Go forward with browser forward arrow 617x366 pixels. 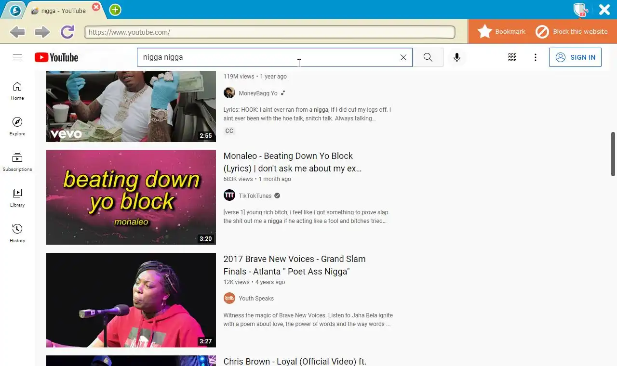pos(42,32)
